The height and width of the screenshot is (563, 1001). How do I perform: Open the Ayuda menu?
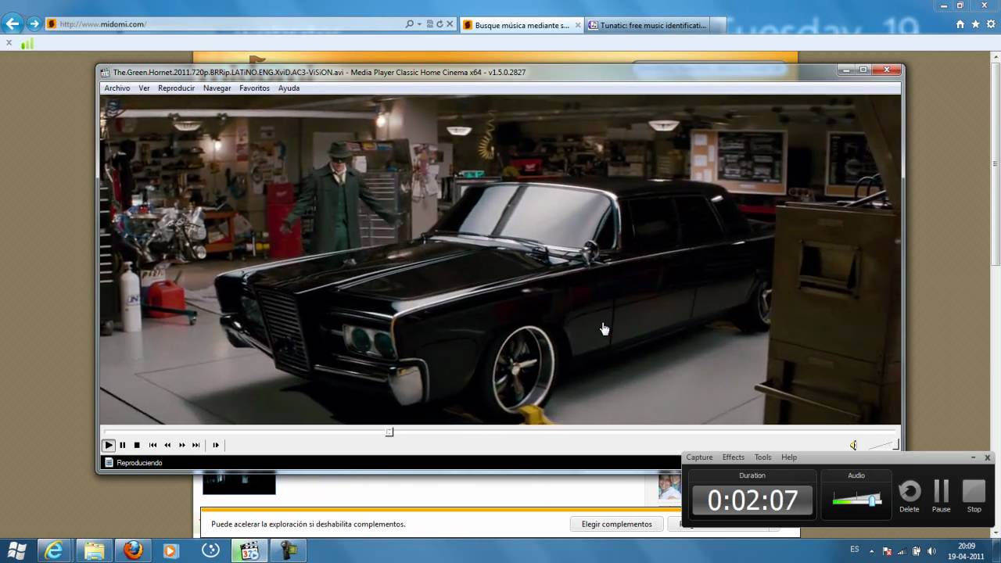point(289,88)
